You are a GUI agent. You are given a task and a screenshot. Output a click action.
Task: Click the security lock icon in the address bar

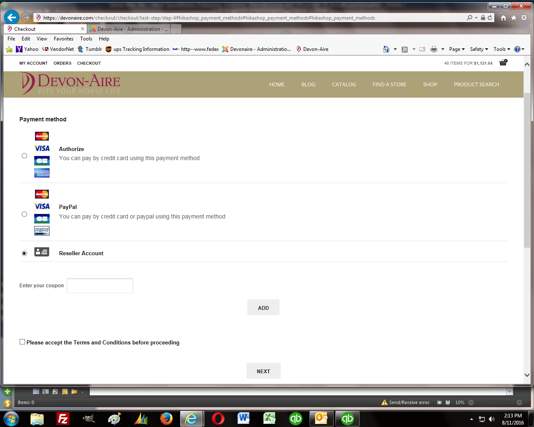[483, 18]
